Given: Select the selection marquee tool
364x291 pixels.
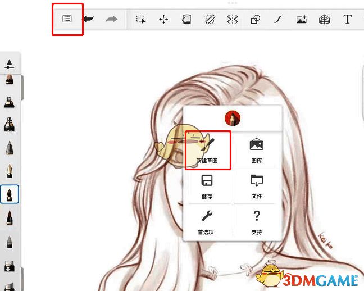Looking at the screenshot, I should click(x=141, y=19).
